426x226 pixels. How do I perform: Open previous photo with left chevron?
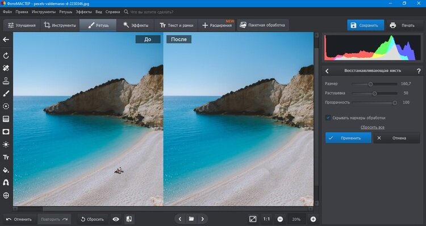coord(180,219)
